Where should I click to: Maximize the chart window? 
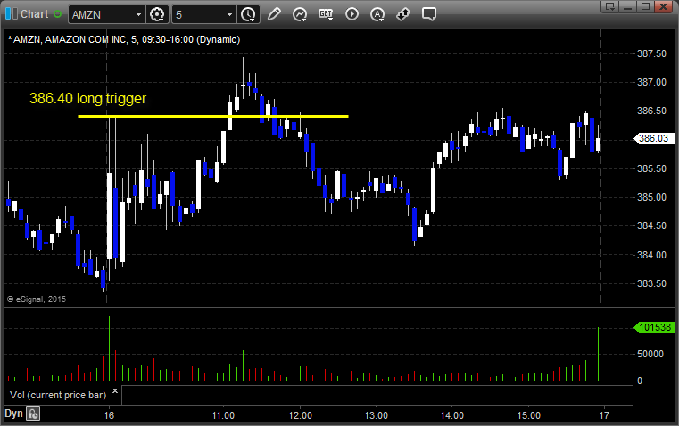645,6
